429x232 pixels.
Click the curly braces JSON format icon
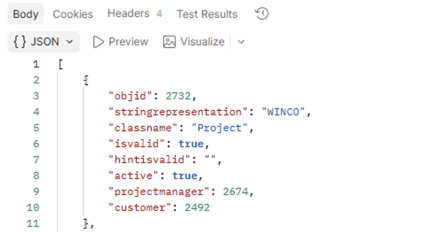click(20, 42)
